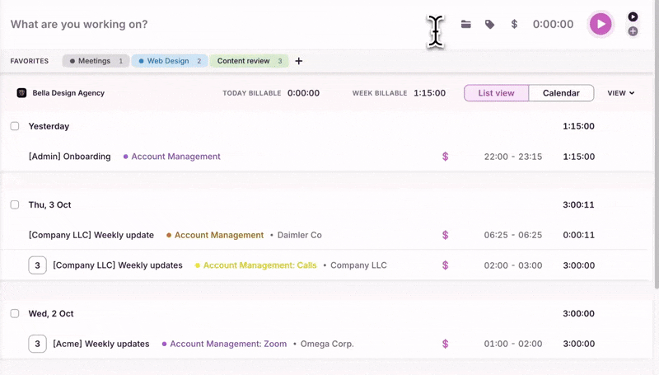Start the Meetings favorite timer

(x=96, y=61)
